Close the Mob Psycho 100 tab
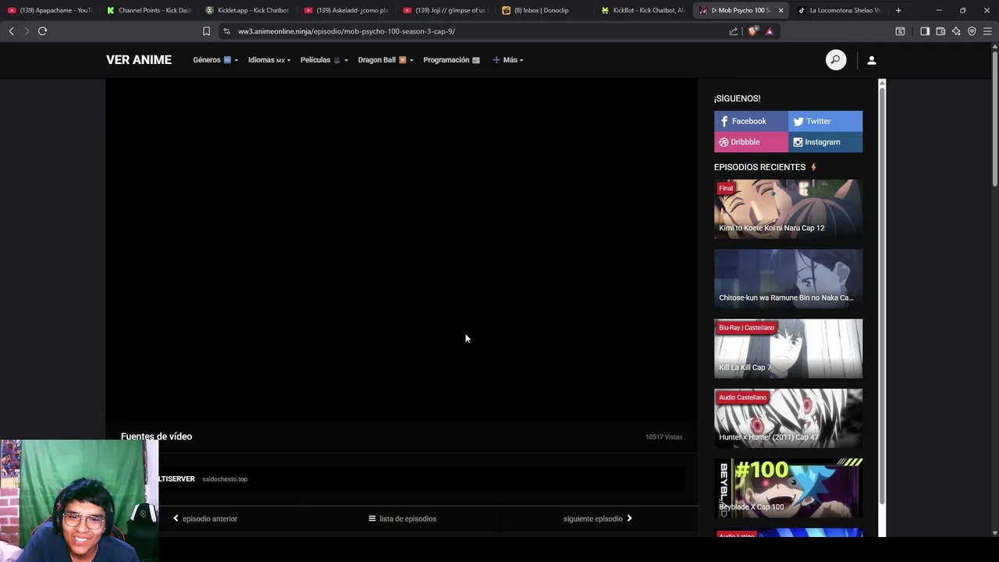This screenshot has height=562, width=999. click(x=780, y=10)
